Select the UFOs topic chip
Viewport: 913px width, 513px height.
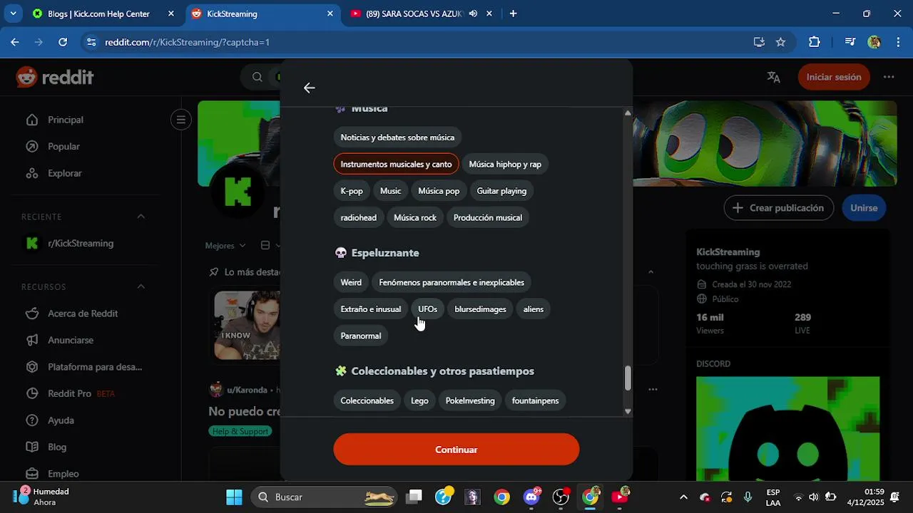(427, 309)
